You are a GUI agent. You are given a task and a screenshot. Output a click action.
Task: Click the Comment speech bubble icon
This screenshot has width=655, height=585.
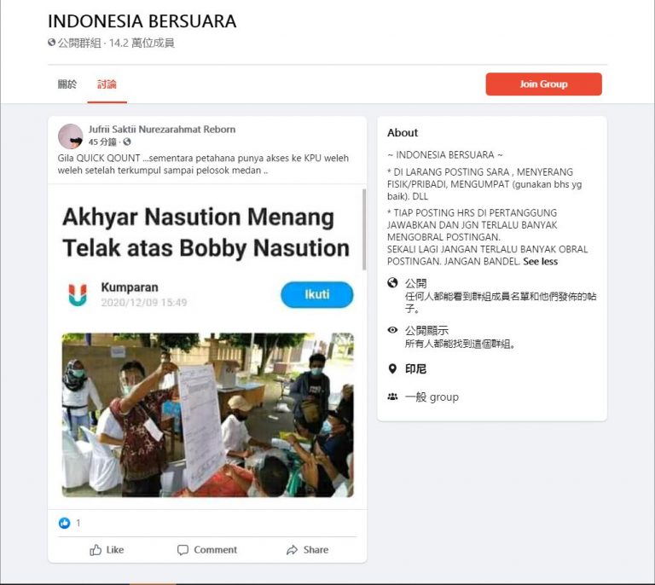pos(183,550)
